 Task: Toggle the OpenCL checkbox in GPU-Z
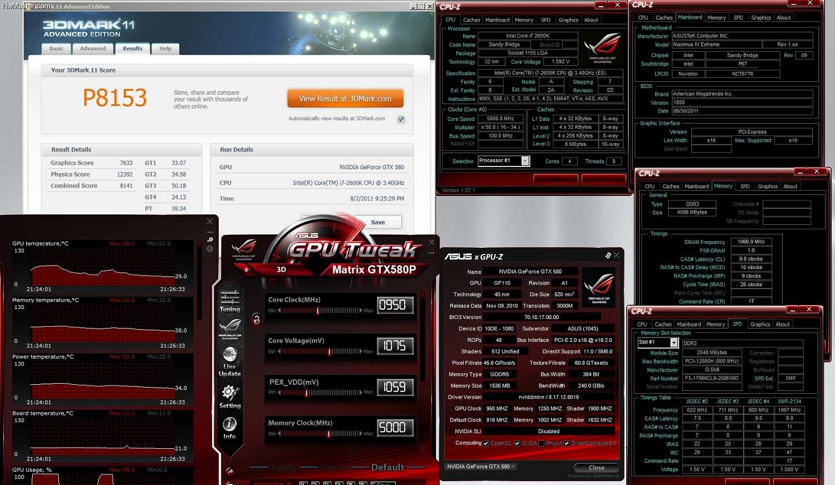click(x=486, y=444)
